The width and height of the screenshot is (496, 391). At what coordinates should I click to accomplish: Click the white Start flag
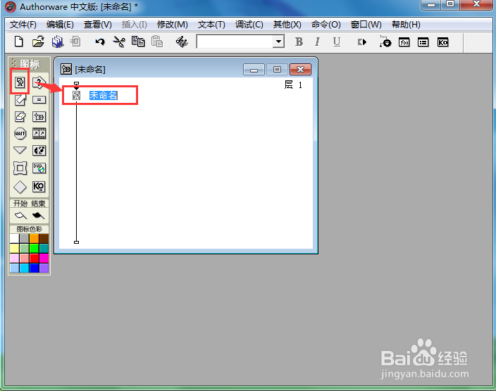click(20, 216)
